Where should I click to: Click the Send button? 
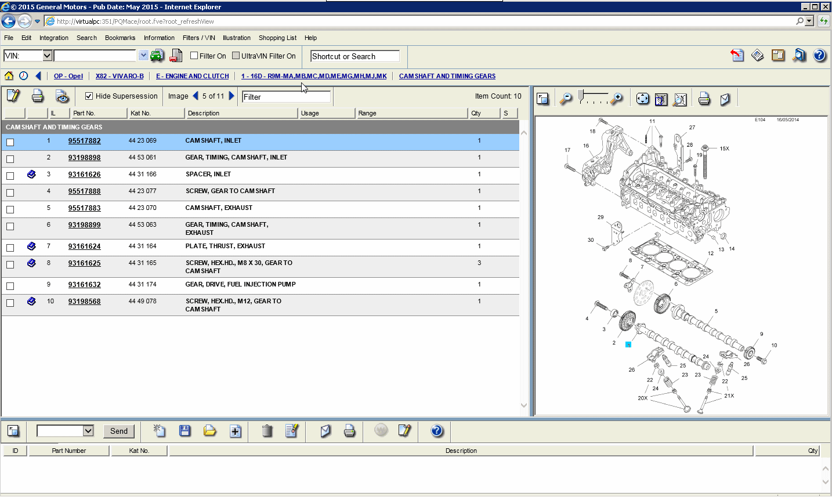pyautogui.click(x=118, y=431)
